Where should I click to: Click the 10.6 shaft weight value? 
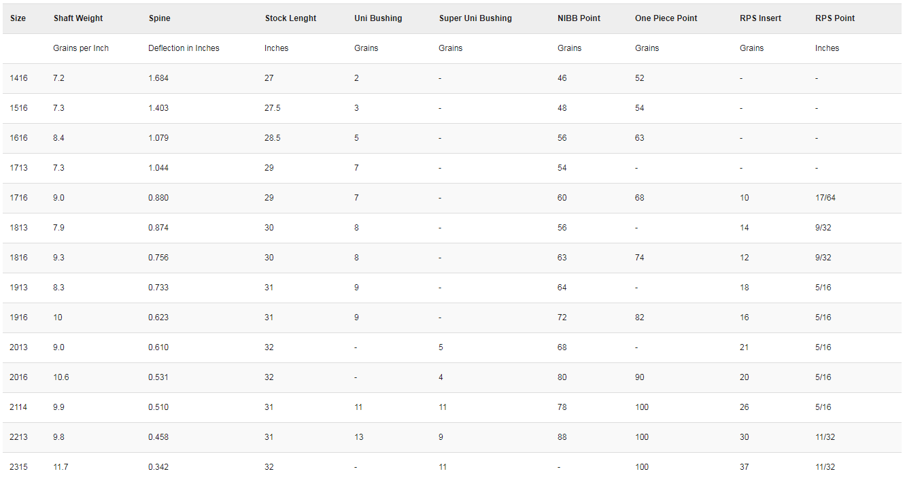point(61,377)
